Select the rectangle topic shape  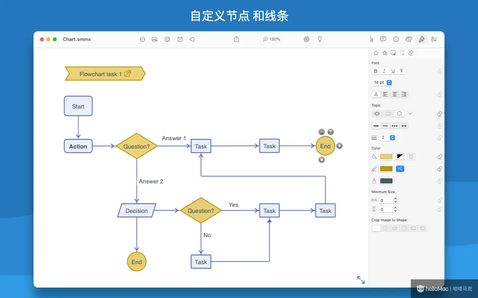(388, 114)
